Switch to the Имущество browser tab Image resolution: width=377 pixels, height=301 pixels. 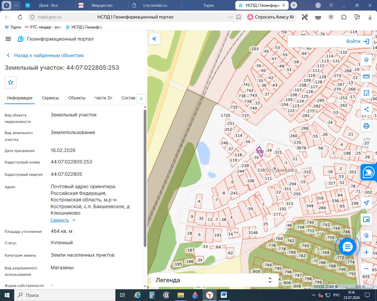click(102, 5)
